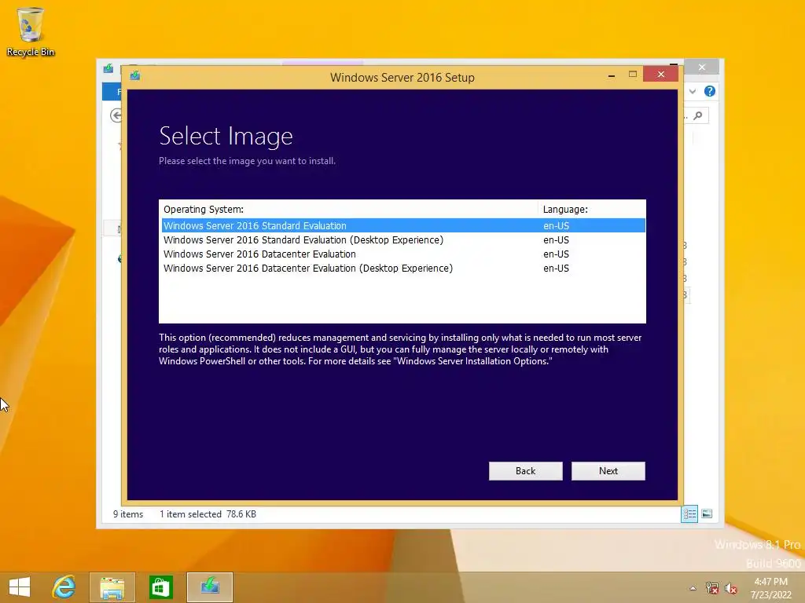Click the setup icon in title bar
The height and width of the screenshot is (603, 805).
135,76
